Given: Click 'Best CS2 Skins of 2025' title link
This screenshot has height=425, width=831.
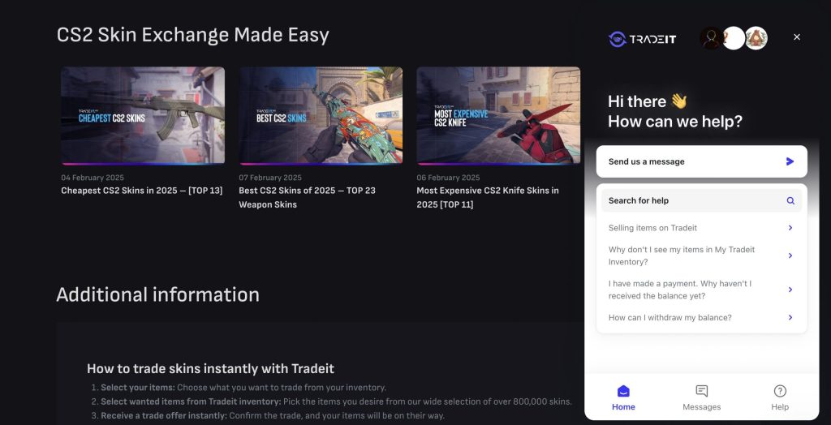Looking at the screenshot, I should click(307, 191).
